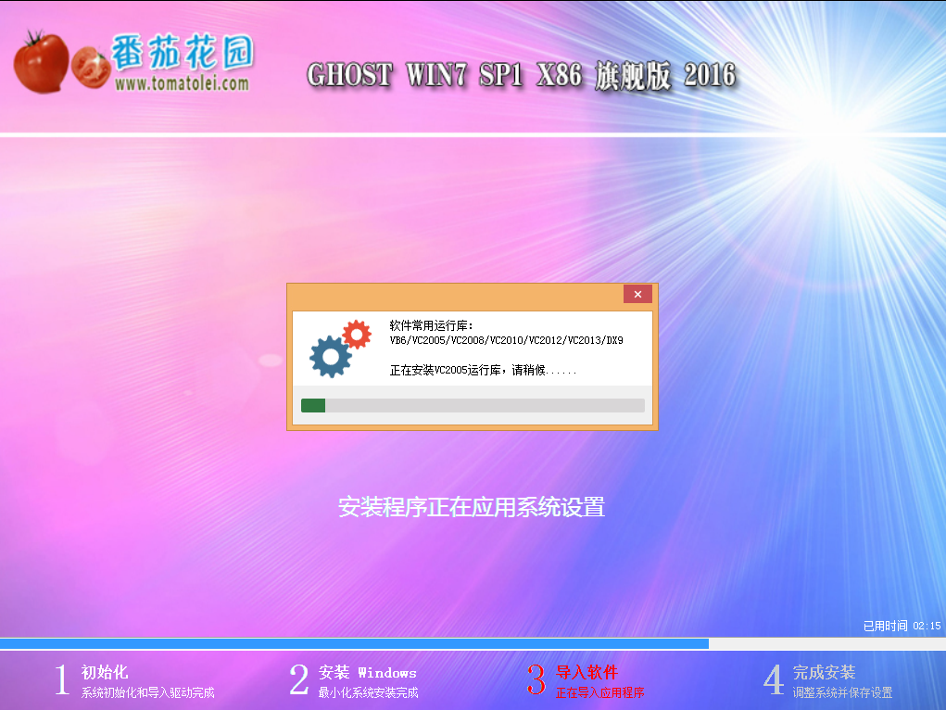The image size is (946, 710).
Task: Click the 软件常用运行库 heading
Action: (x=432, y=325)
